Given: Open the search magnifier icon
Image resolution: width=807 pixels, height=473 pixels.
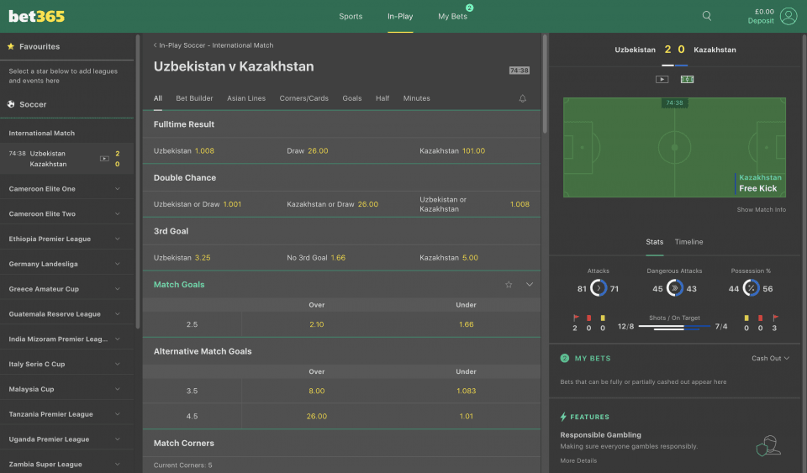Looking at the screenshot, I should pos(707,16).
